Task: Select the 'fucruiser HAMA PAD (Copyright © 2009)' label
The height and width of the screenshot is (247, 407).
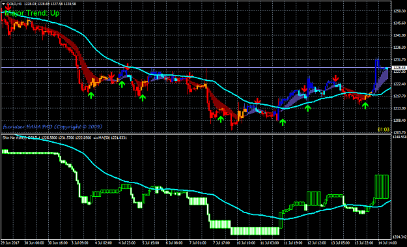Action: (x=53, y=126)
